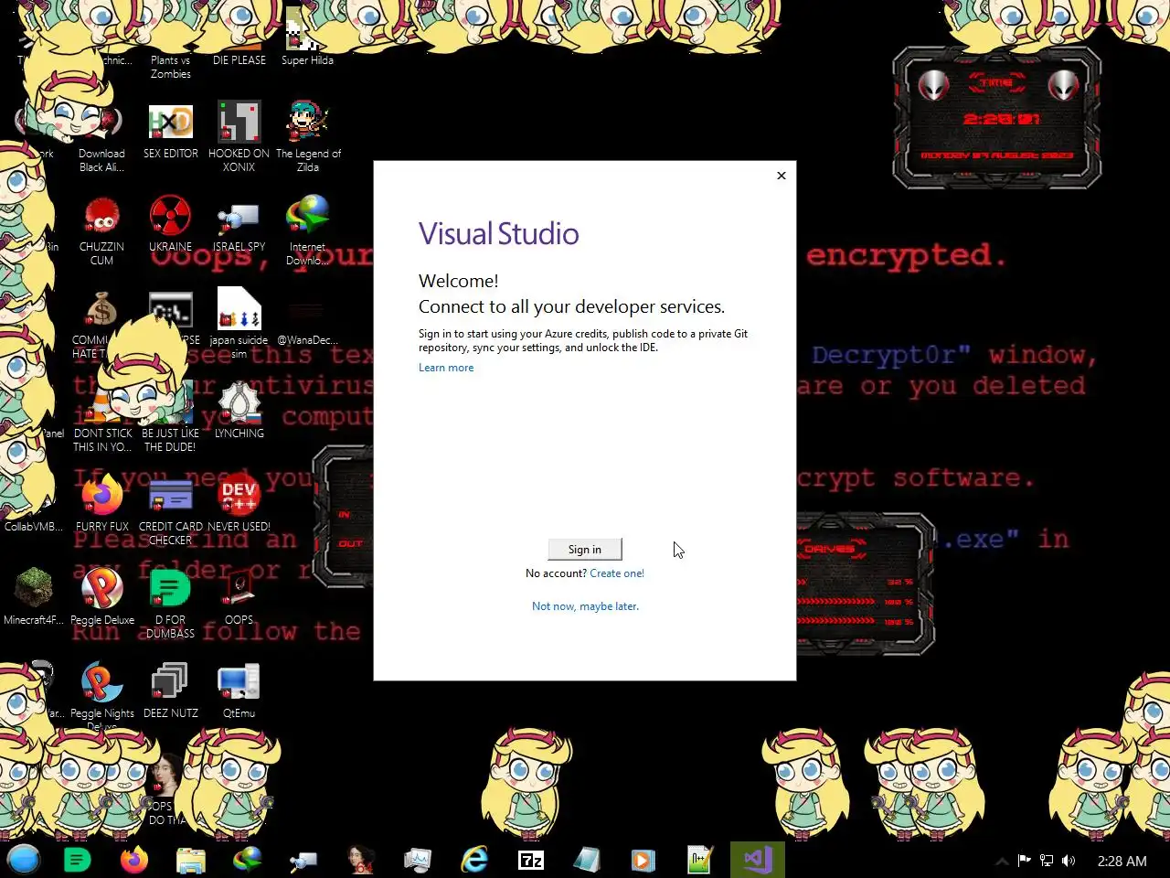The width and height of the screenshot is (1170, 878).
Task: Select the Download Black Ali... desktop icon
Action: pos(101,137)
